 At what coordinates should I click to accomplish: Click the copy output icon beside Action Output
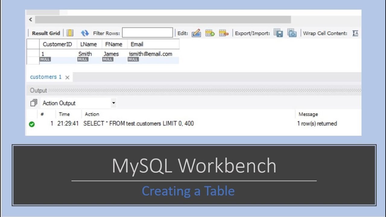[x=33, y=103]
